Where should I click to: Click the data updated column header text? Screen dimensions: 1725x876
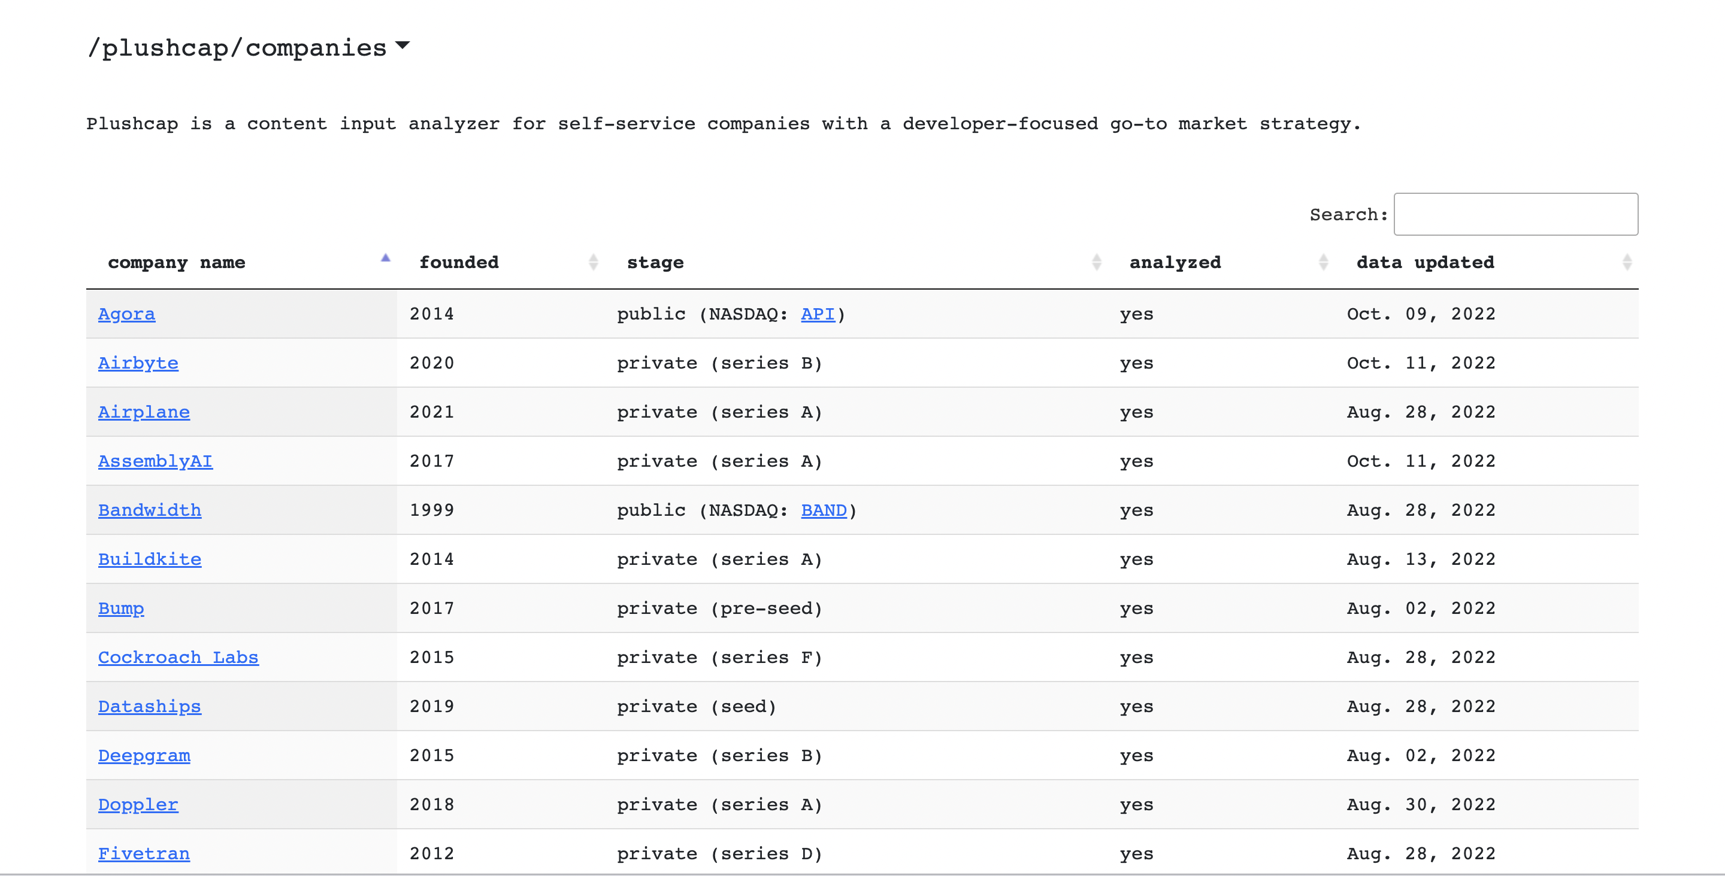[1426, 262]
